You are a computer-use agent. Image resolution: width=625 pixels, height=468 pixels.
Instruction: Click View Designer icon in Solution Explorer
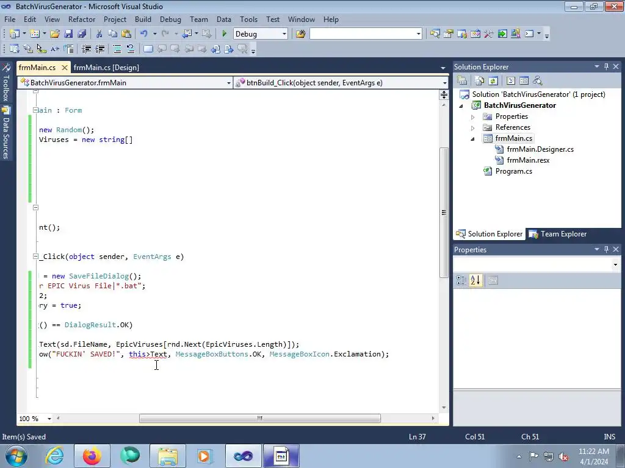point(524,81)
